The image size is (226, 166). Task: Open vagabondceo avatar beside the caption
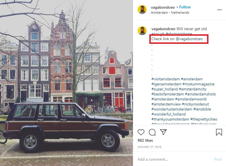[x=142, y=31]
